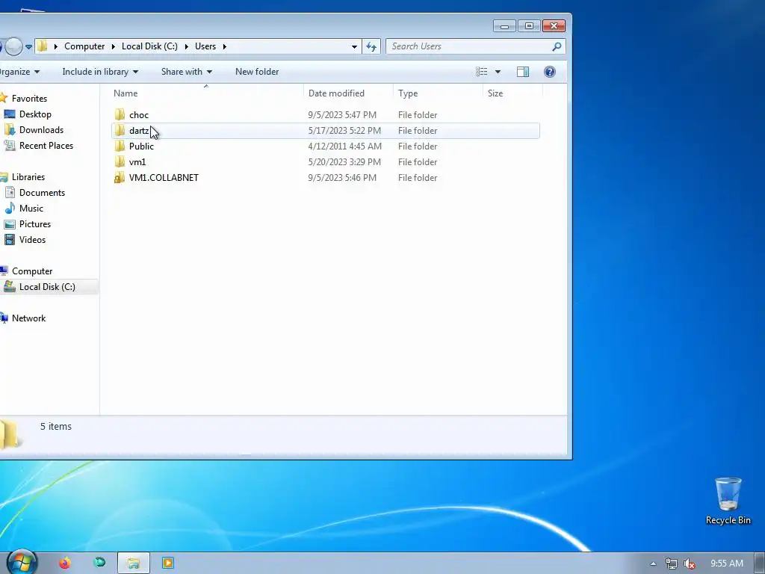This screenshot has height=574, width=765.
Task: Change view using the view icon
Action: coord(482,72)
